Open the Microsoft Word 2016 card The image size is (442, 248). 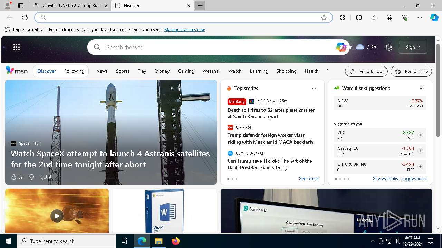point(165,211)
